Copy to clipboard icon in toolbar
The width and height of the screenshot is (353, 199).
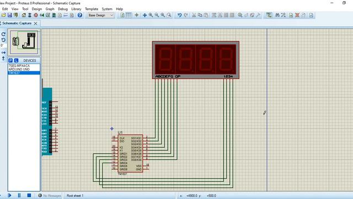coord(200,15)
